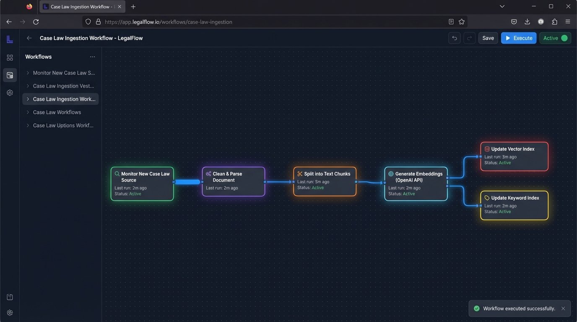The width and height of the screenshot is (577, 322).
Task: Open LegalFlow settings via the gear icon
Action: (10, 92)
